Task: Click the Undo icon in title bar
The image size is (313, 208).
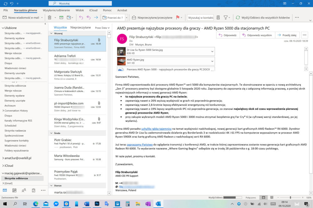Action: click(12, 3)
